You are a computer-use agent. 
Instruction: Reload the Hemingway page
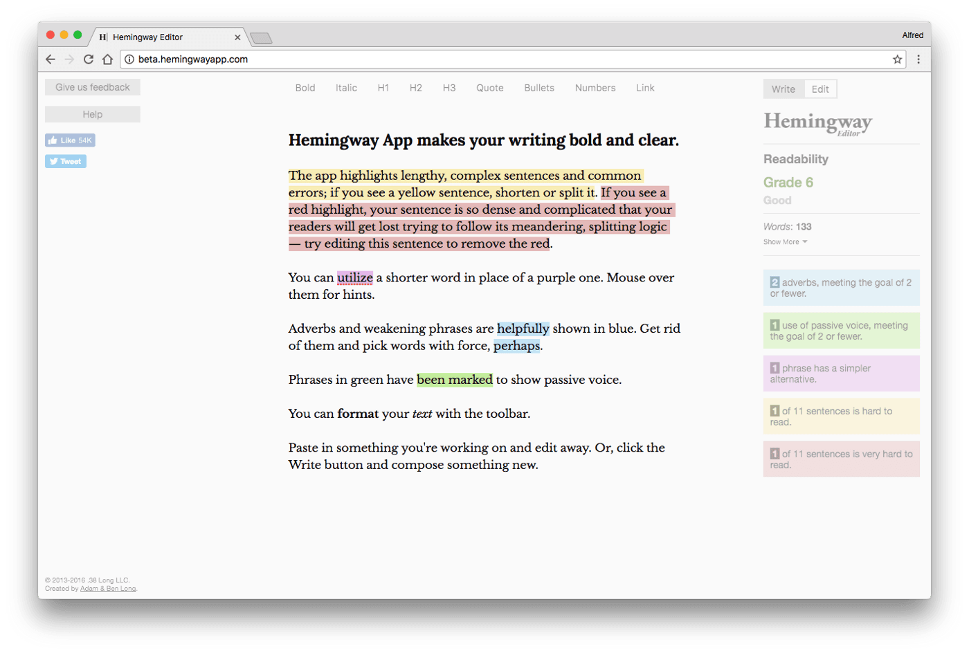pos(89,59)
